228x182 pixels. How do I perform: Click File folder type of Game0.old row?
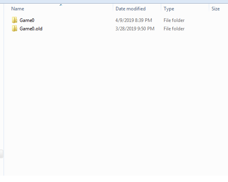[174, 29]
